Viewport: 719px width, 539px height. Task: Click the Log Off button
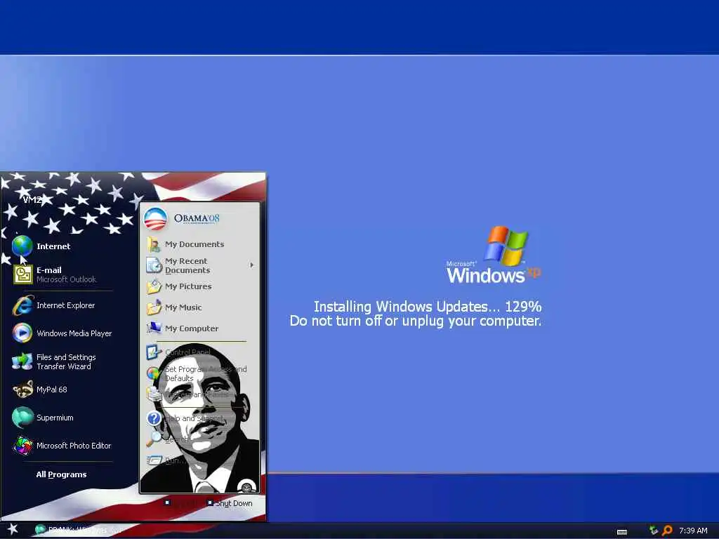(x=181, y=503)
